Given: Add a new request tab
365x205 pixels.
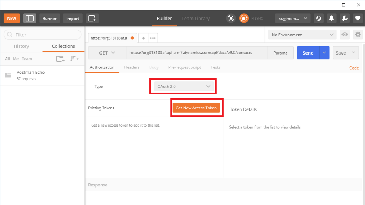Looking at the screenshot, I should point(143,38).
